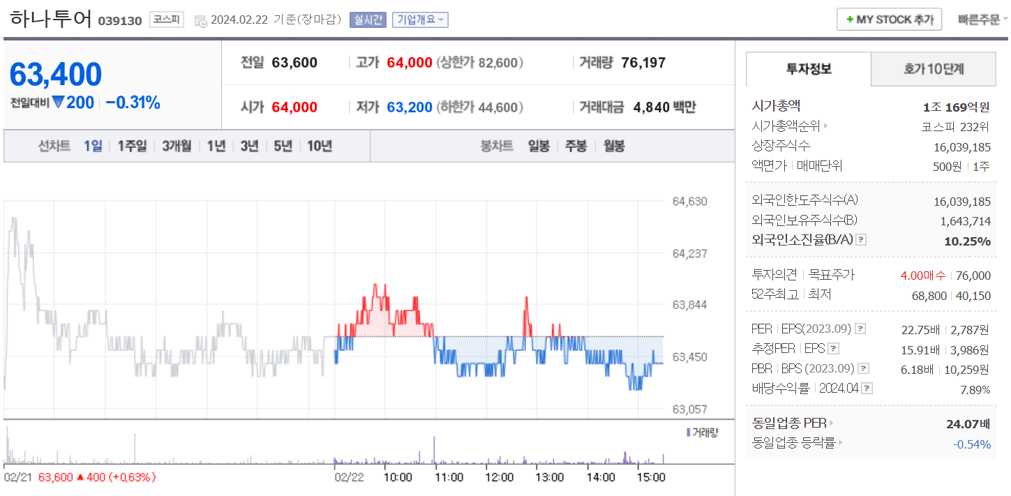Switch to the 투자정보 tab
This screenshot has width=1011, height=496.
pos(809,69)
